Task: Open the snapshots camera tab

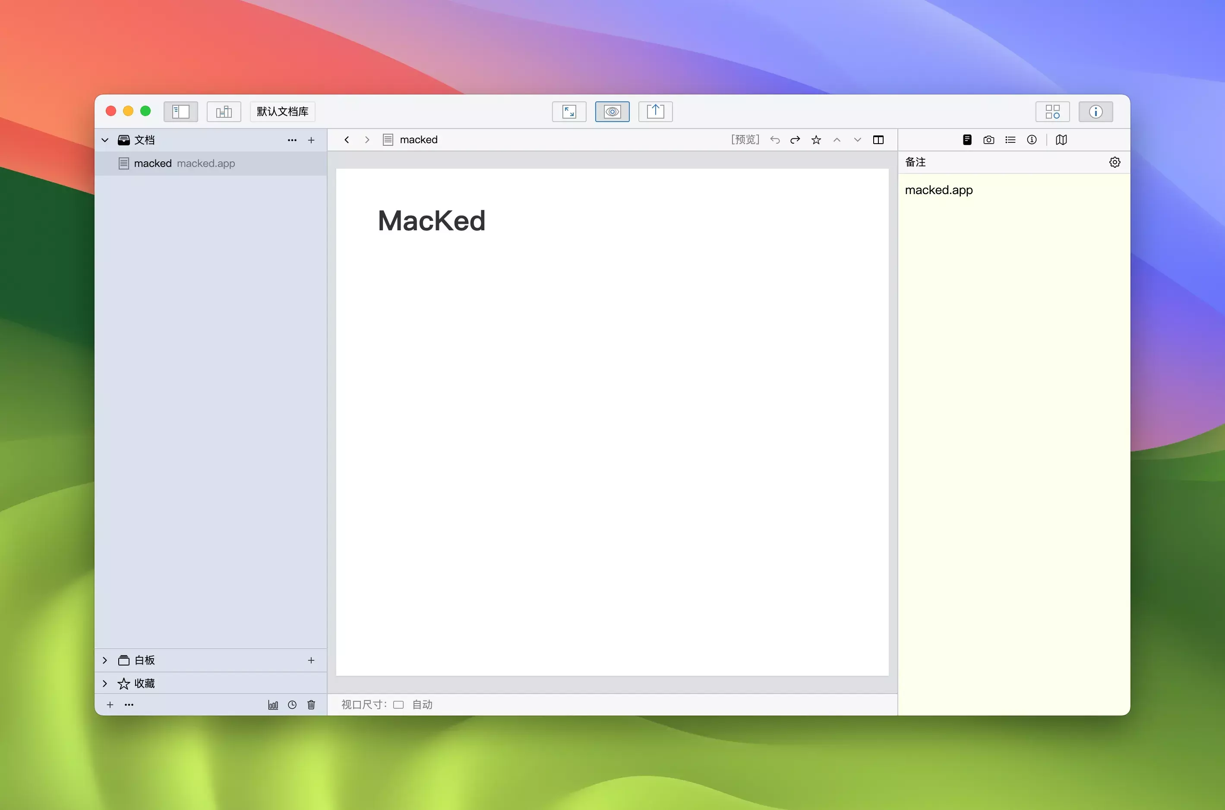Action: coord(988,140)
